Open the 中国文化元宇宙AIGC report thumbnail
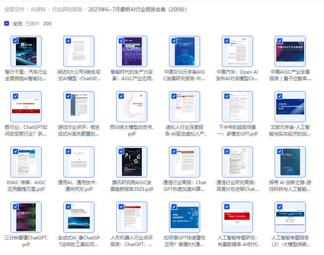This screenshot has width=324, height=255. point(185,51)
